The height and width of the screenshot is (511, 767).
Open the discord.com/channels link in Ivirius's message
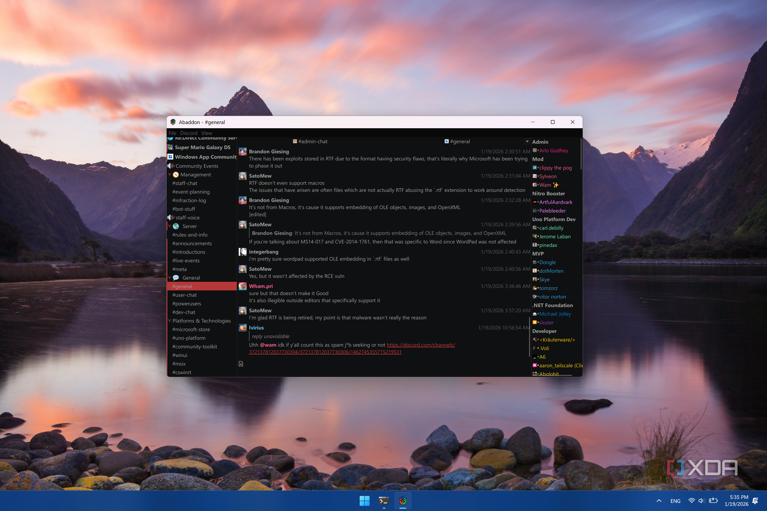click(421, 345)
